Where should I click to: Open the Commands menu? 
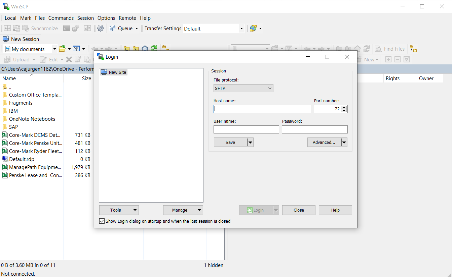(61, 18)
